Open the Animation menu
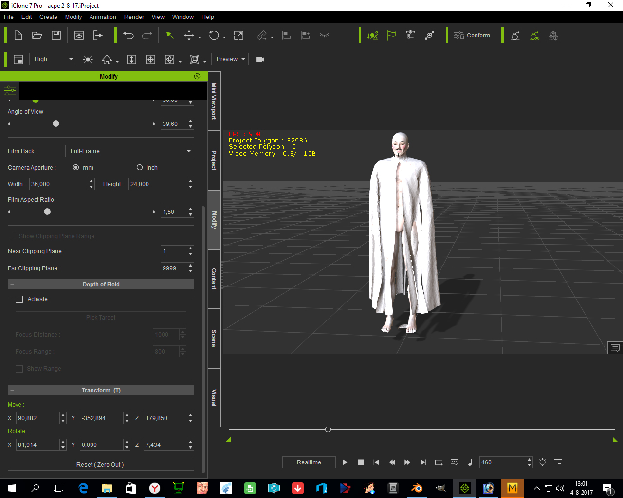This screenshot has width=623, height=498. (103, 17)
